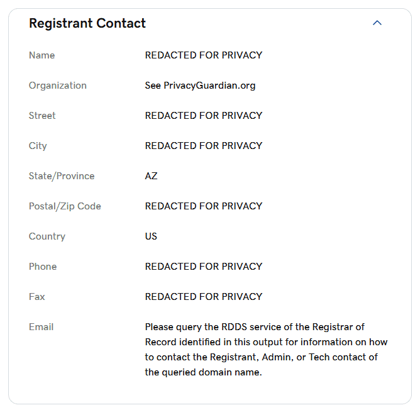Select the City label
The image size is (420, 410).
click(38, 146)
